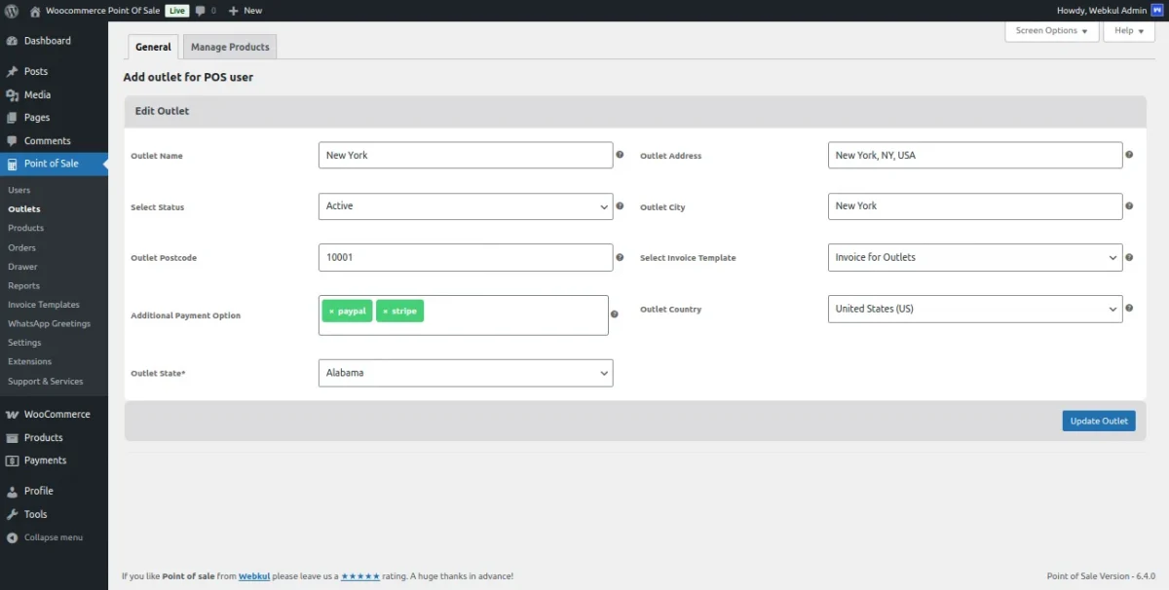Viewport: 1169px width, 590px height.
Task: Click the comments bubble icon in admin bar
Action: (x=200, y=11)
